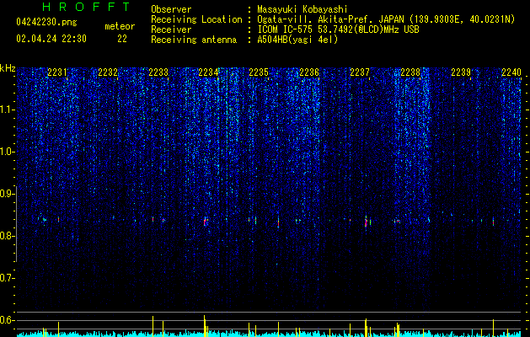
Task: Click the 'Observer' field label
Action: click(171, 9)
